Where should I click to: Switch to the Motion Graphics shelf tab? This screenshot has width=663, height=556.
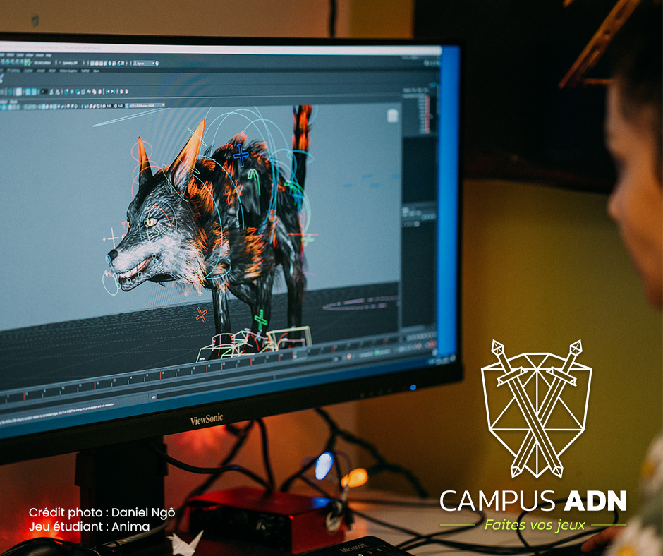pyautogui.click(x=68, y=71)
